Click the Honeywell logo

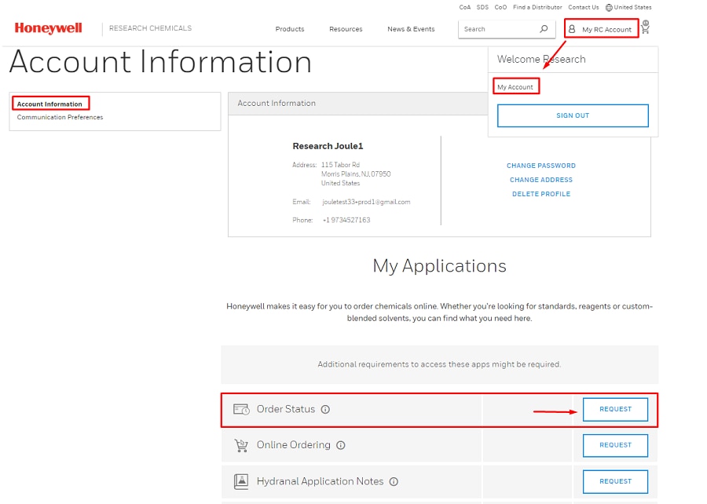[48, 28]
